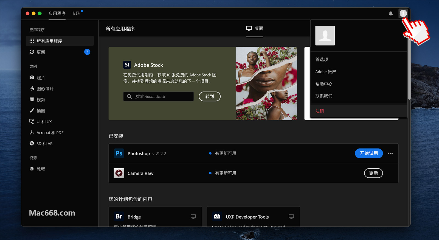Select 所有应用程序 grid icon in sidebar
This screenshot has width=439, height=240.
coord(32,41)
